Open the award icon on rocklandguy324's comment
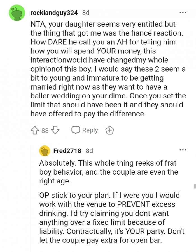The height and width of the screenshot is (252, 196). tap(109, 130)
